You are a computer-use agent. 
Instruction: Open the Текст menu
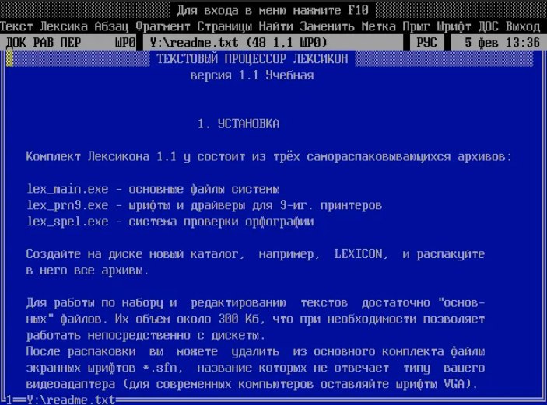pyautogui.click(x=17, y=26)
